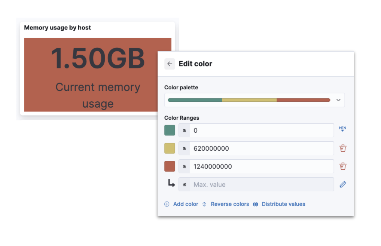The width and height of the screenshot is (381, 246).
Task: Click the 1240000000 range value field
Action: (261, 166)
